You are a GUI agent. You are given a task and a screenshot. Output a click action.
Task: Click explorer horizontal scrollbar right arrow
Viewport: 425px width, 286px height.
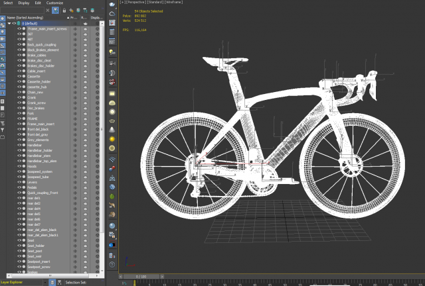97,275
